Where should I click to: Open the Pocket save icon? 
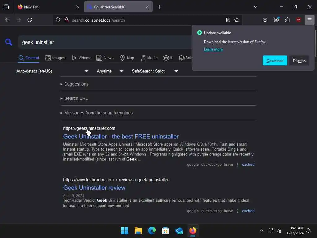point(265,20)
